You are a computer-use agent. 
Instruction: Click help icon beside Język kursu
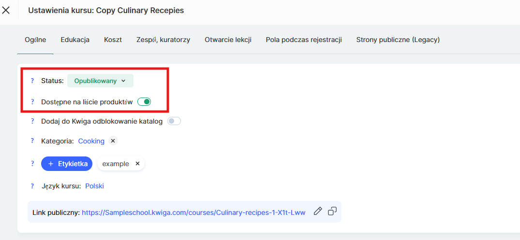tap(32, 186)
